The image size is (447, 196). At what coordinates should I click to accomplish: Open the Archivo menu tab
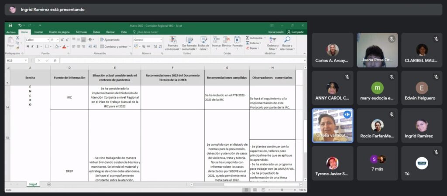[11, 32]
